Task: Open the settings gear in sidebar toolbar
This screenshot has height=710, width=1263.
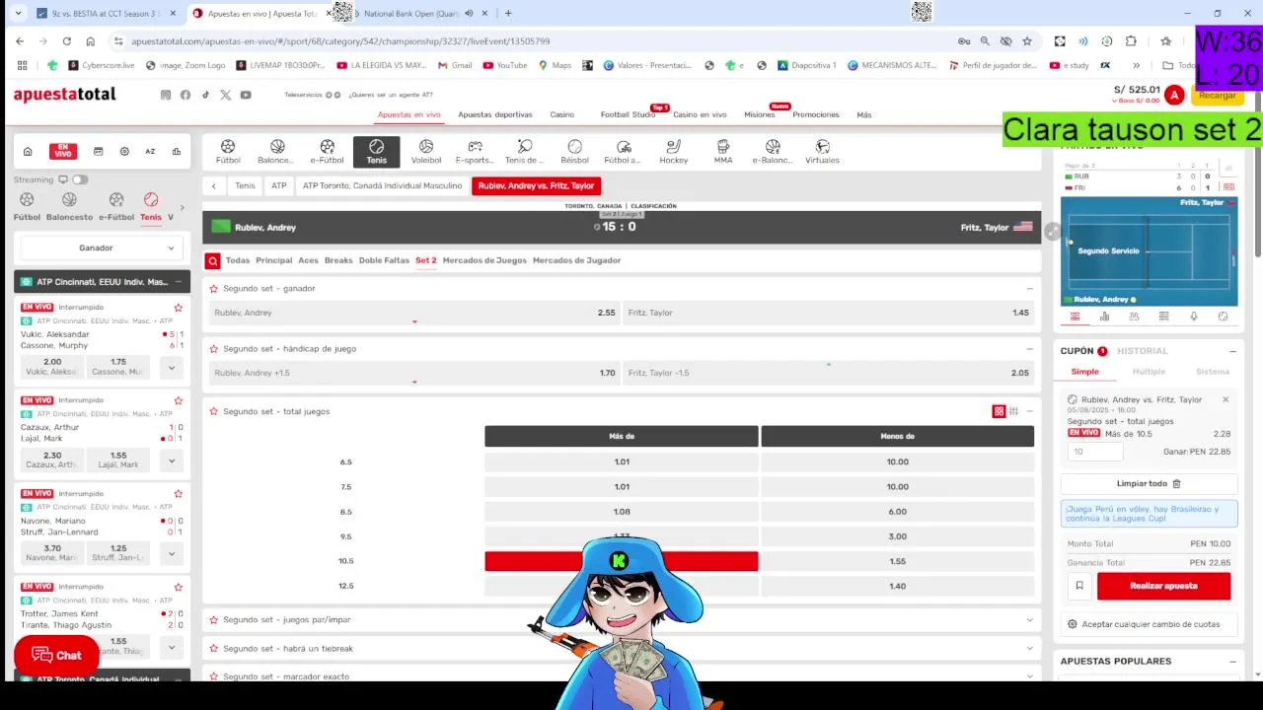Action: pos(124,152)
